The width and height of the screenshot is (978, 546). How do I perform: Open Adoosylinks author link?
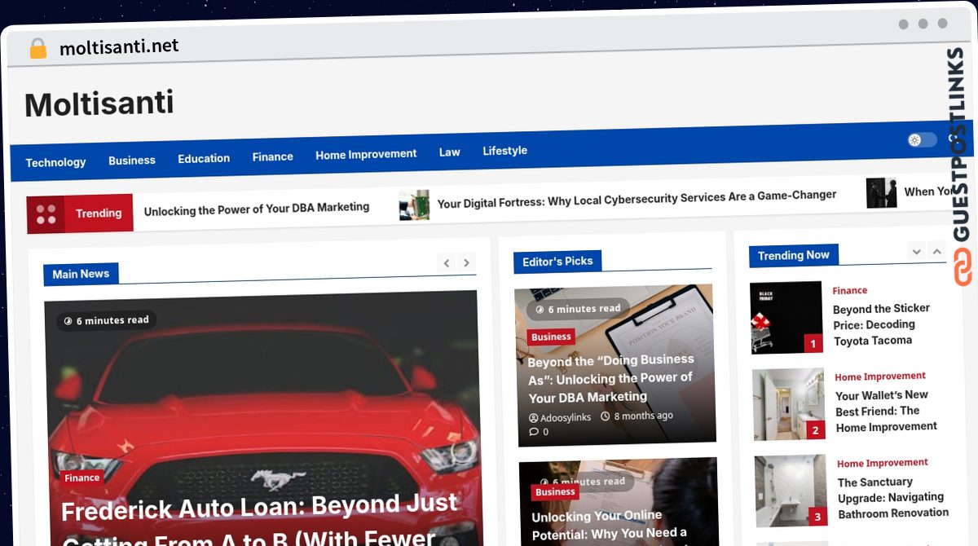(566, 417)
